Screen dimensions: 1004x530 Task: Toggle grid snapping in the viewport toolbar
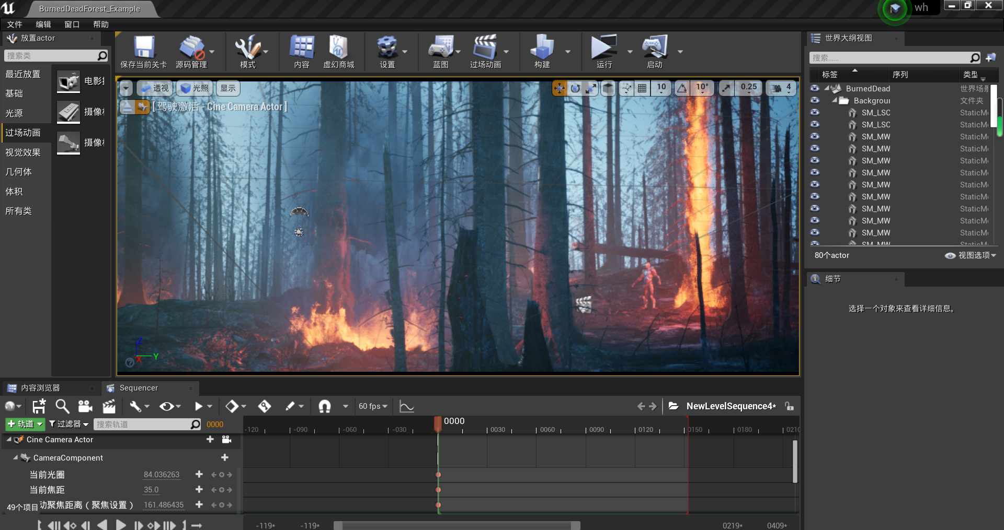tap(642, 88)
